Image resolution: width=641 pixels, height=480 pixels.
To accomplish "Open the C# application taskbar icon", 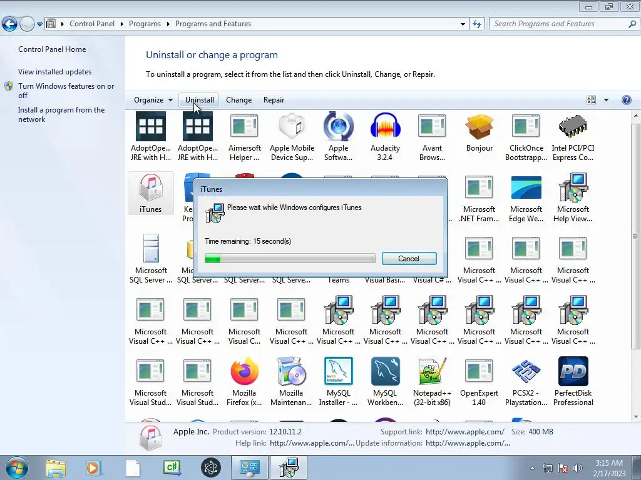I will click(x=172, y=467).
